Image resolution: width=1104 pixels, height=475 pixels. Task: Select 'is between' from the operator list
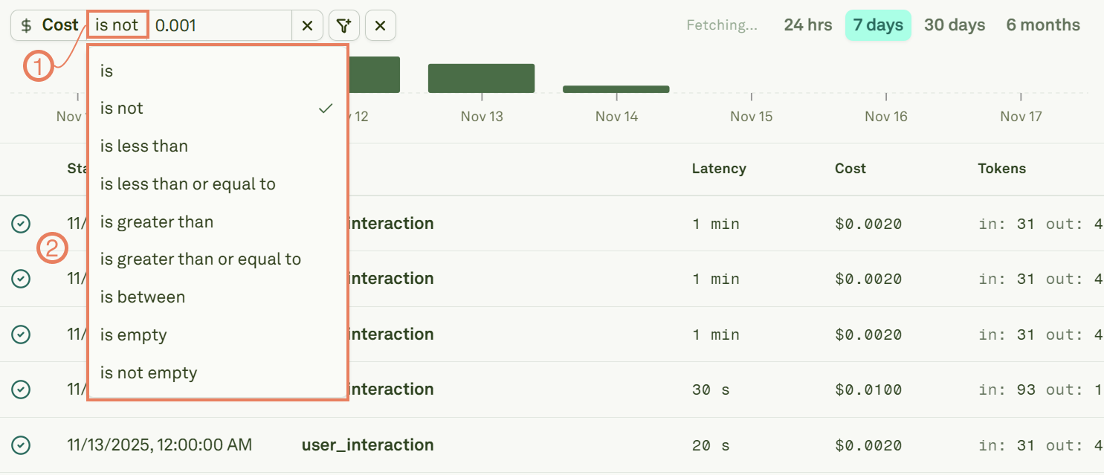(x=143, y=297)
